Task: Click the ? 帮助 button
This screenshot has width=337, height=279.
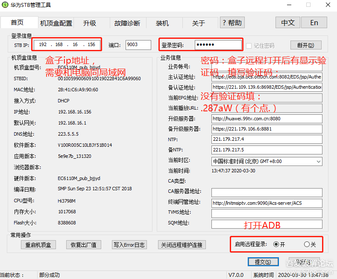Action: coord(232,23)
